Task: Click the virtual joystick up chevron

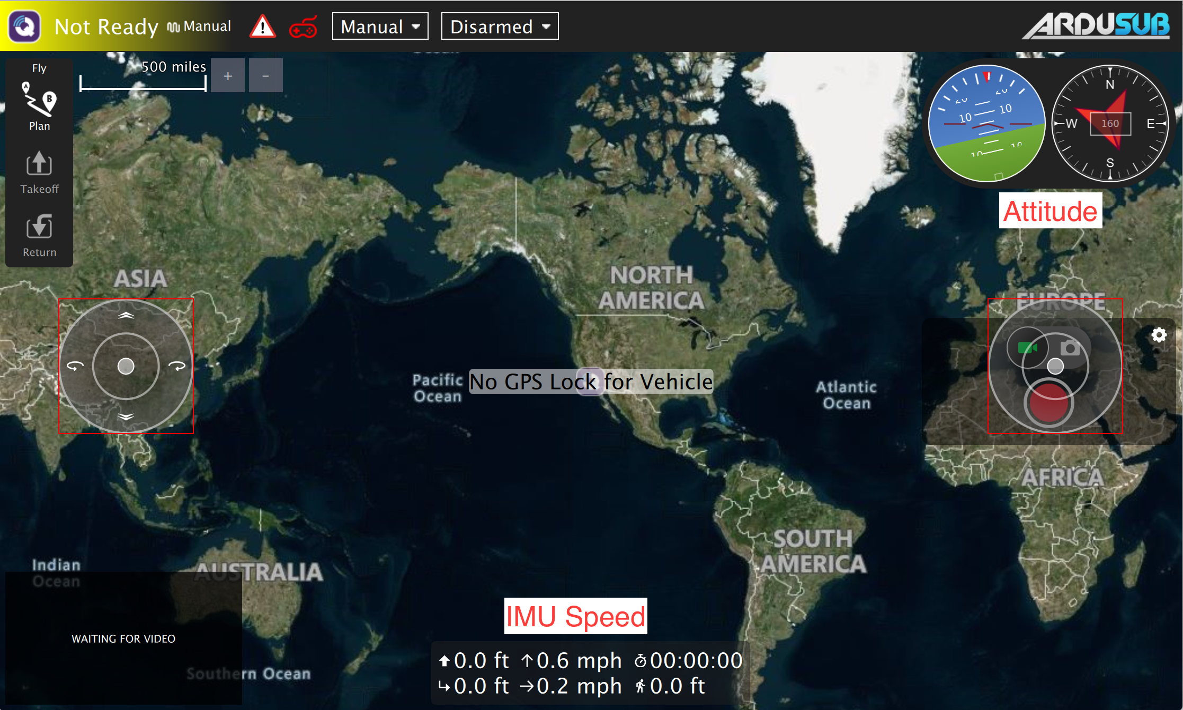Action: click(x=126, y=315)
